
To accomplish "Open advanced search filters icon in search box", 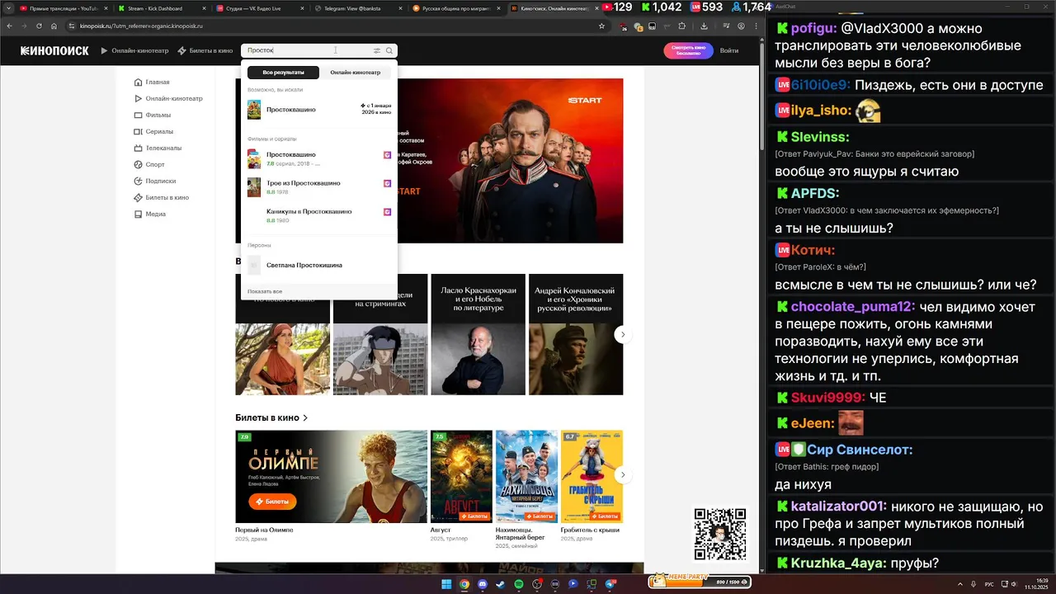I will (x=377, y=50).
